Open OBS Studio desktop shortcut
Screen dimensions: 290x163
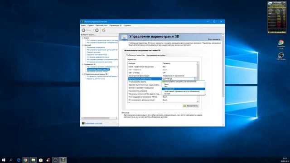tap(281, 56)
